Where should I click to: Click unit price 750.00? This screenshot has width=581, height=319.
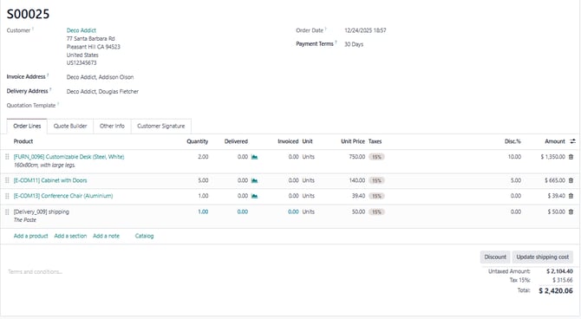pos(356,157)
